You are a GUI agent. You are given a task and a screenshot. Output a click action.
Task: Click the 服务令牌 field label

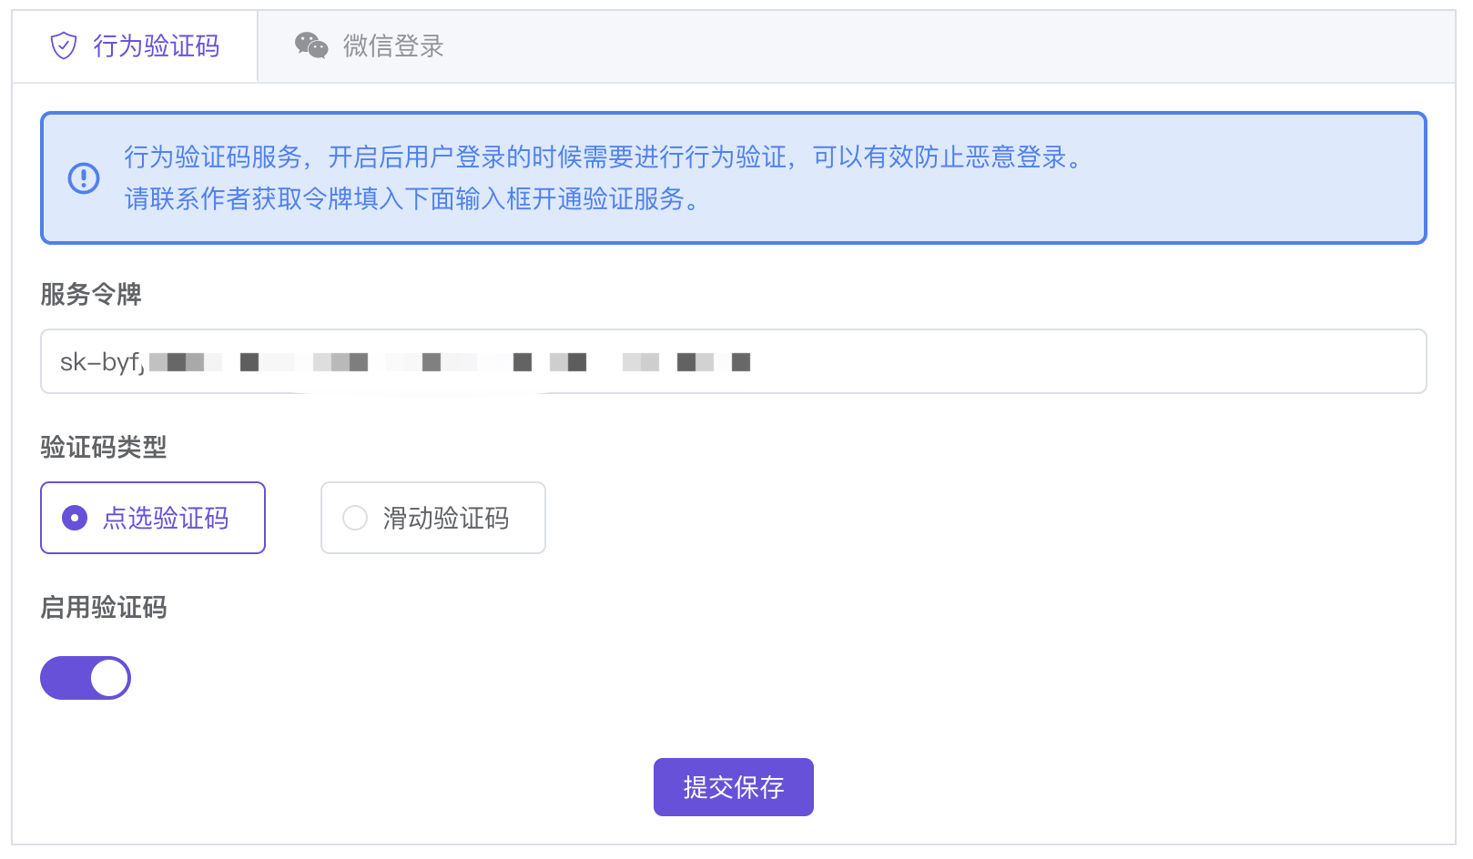[91, 294]
